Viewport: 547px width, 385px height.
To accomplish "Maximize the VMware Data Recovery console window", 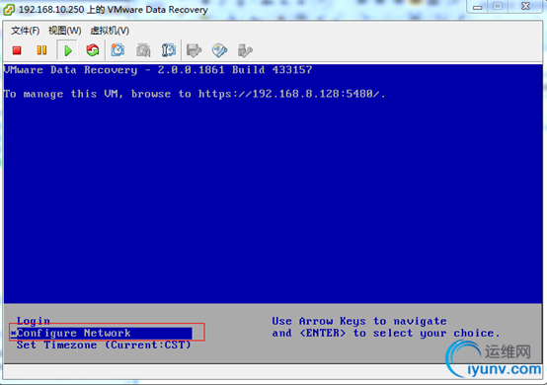I will 498,7.
